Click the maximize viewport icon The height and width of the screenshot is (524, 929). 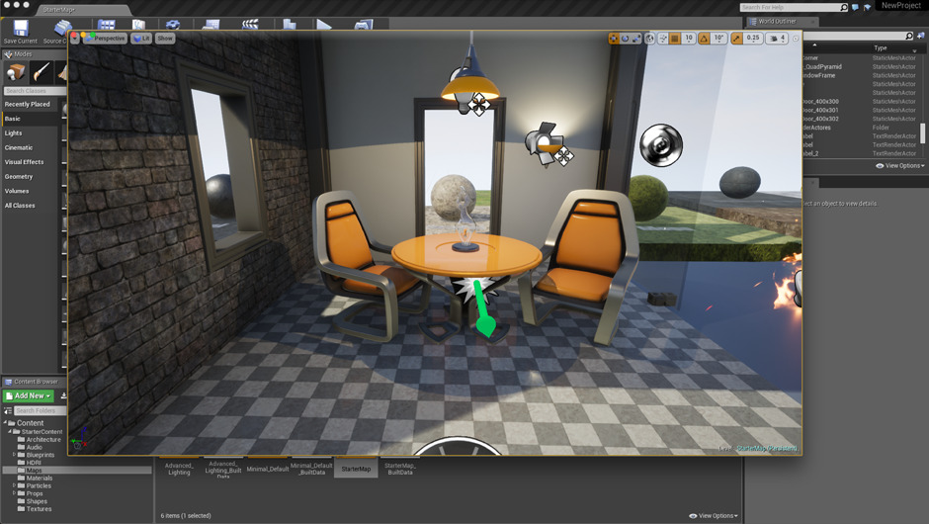coord(796,38)
